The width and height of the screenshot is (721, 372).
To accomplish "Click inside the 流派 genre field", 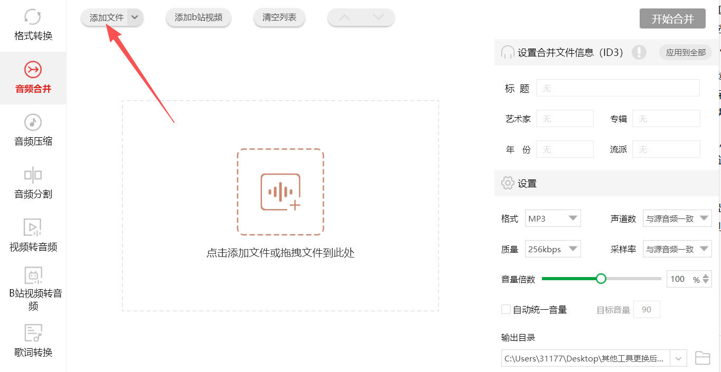I will (x=666, y=149).
